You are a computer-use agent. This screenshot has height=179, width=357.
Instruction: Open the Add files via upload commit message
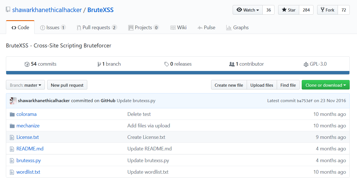(x=149, y=126)
